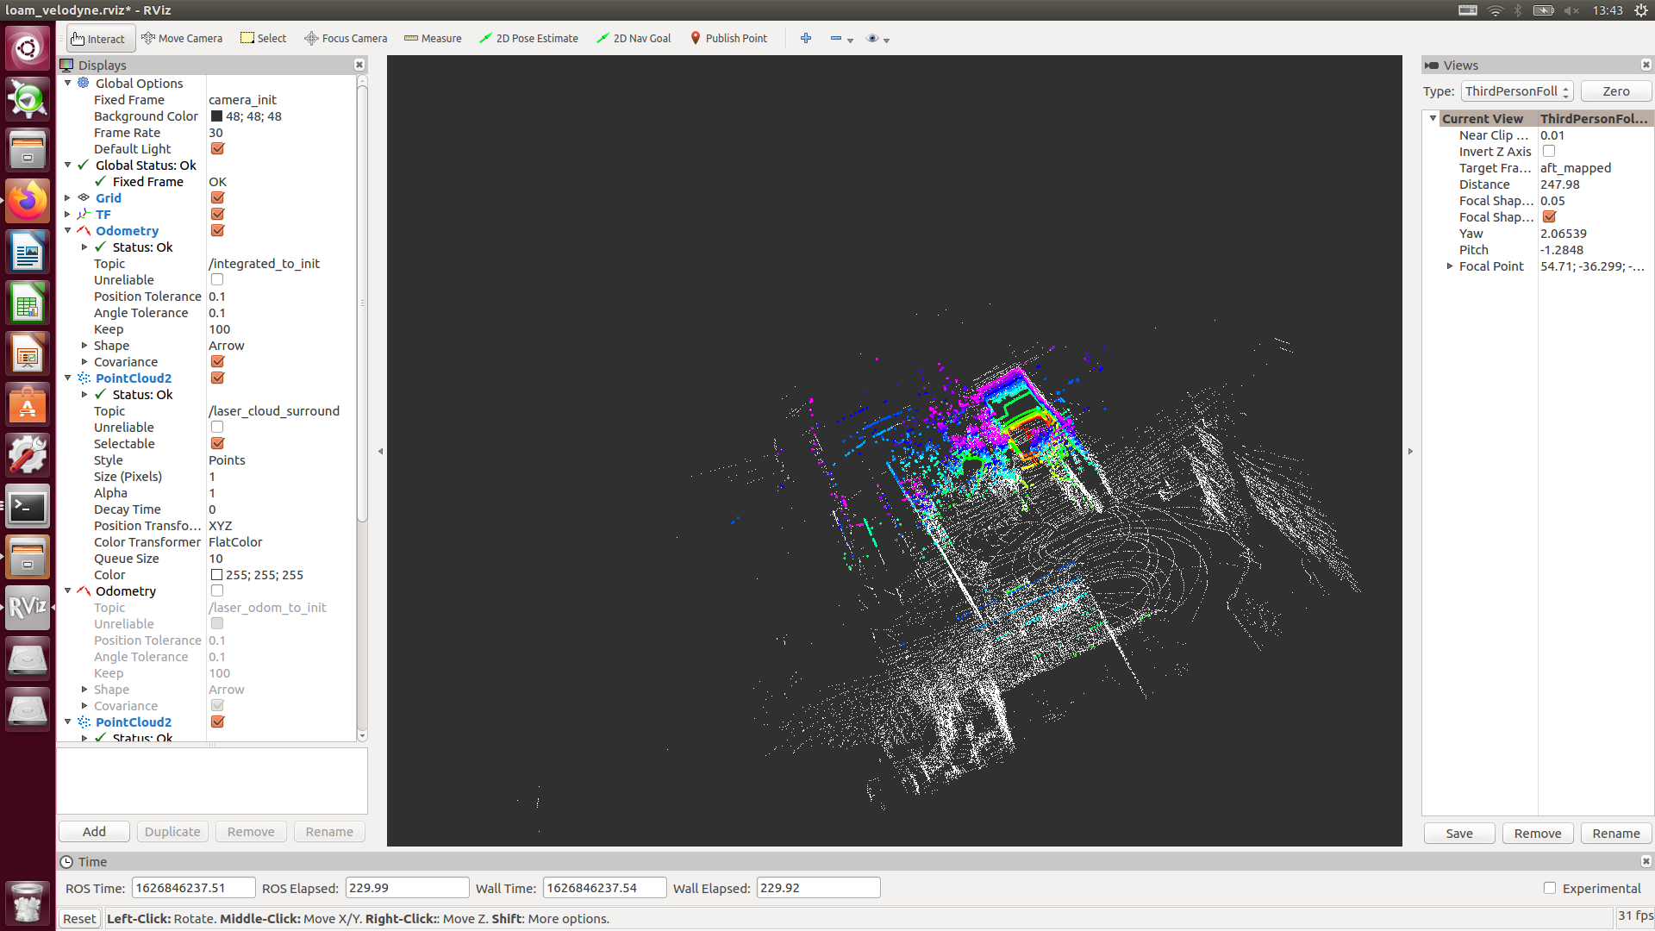Open Firefox from the Ubuntu dock
Viewport: 1655px width, 931px height.
coord(28,201)
